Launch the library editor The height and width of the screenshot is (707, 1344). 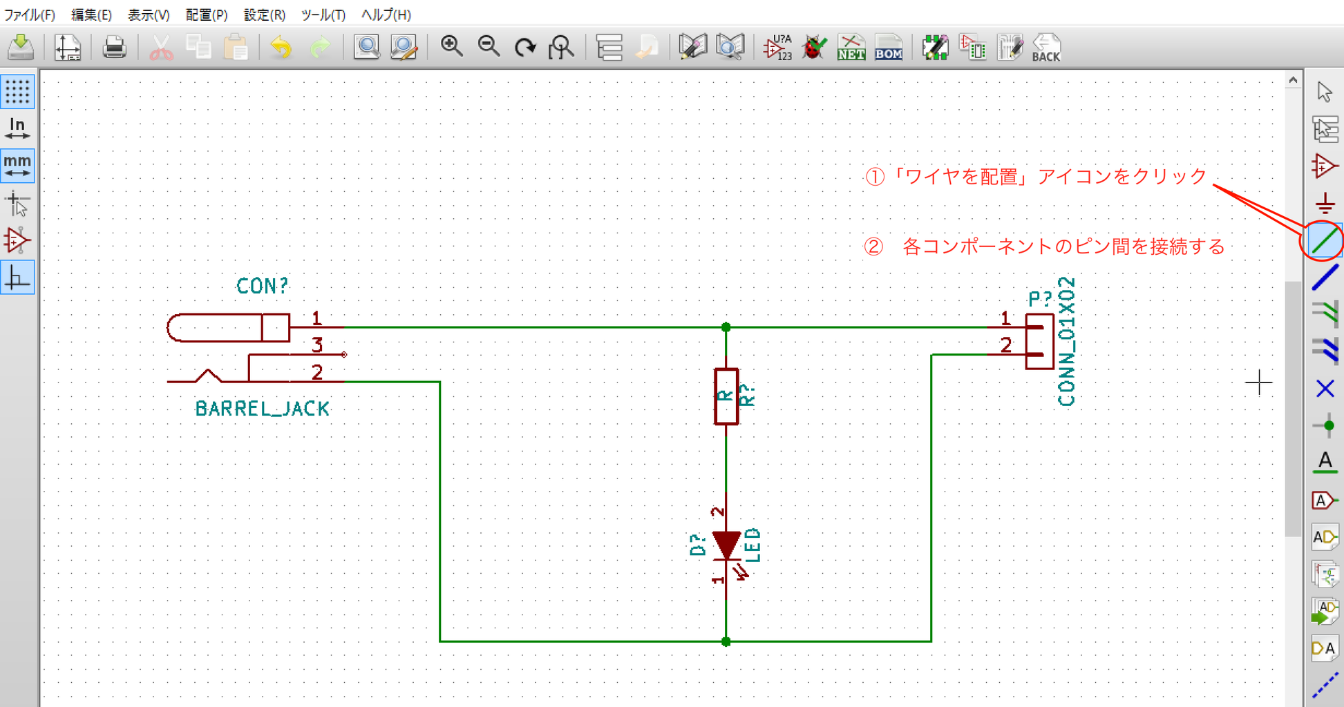(x=693, y=47)
